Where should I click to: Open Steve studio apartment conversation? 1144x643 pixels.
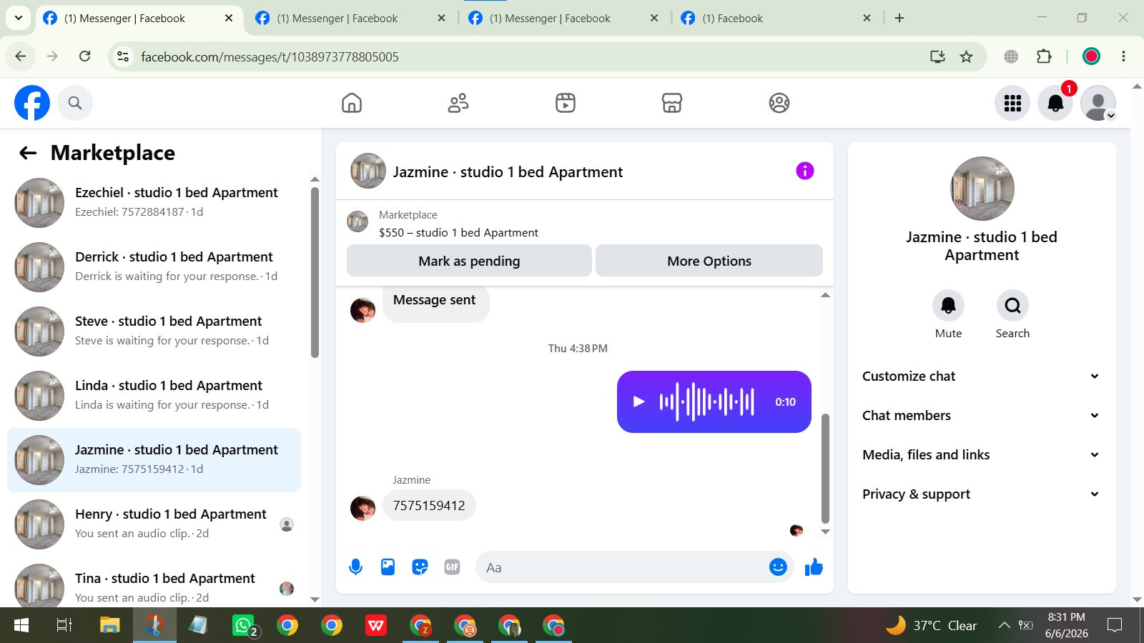click(154, 332)
